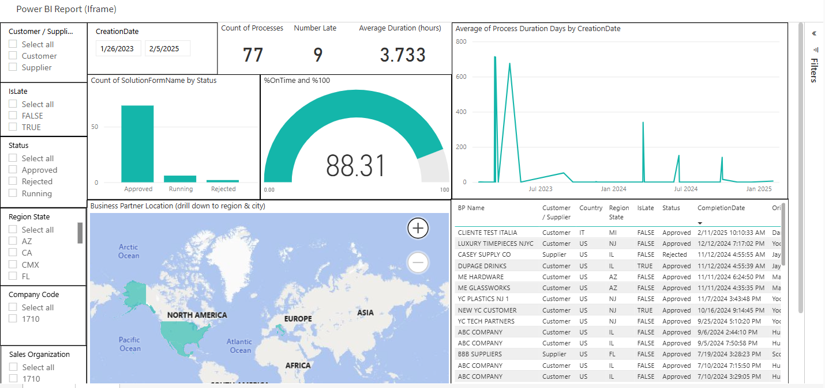Sort table by BP Name column header
825x388 pixels.
point(471,208)
